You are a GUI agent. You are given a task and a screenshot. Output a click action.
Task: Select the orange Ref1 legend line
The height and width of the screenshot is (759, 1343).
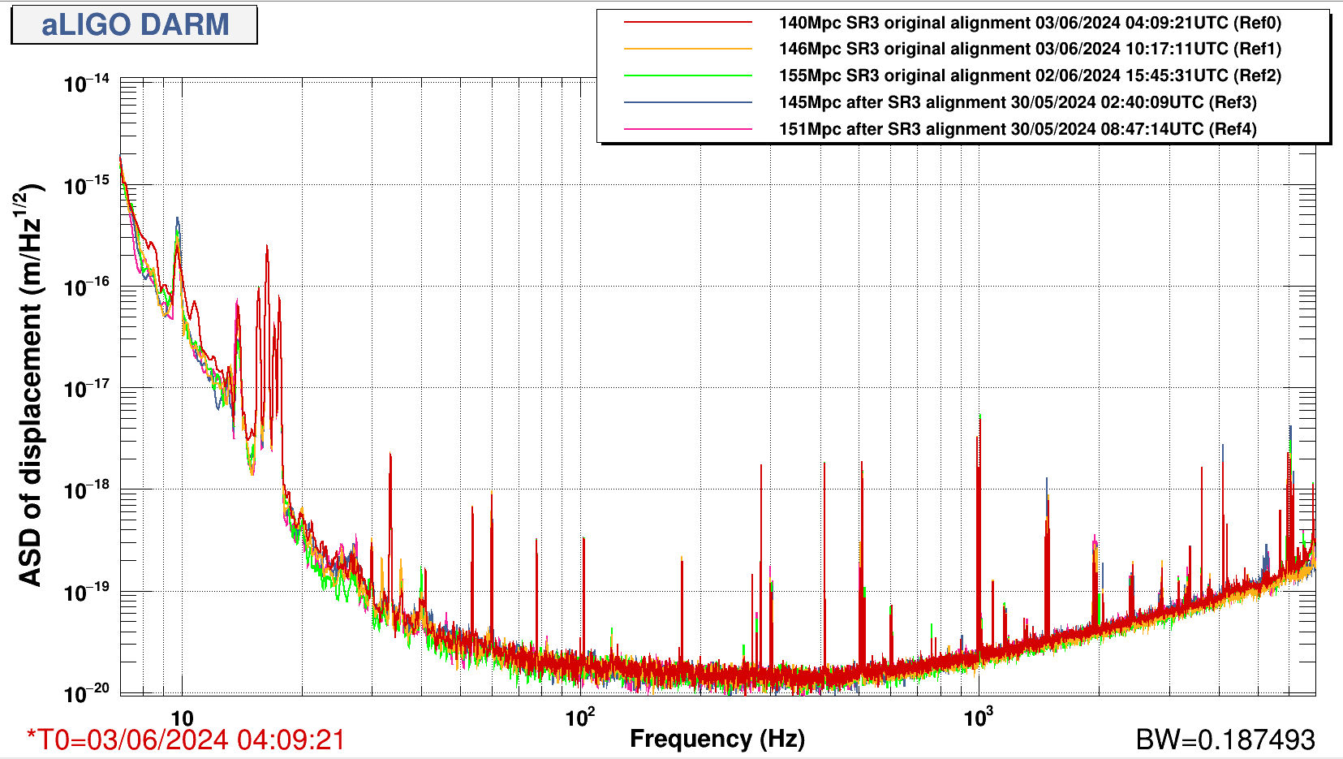(x=688, y=50)
